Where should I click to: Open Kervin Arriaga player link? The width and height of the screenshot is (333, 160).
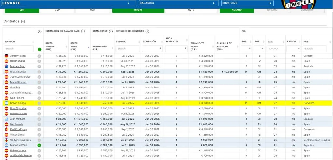pos(18,103)
